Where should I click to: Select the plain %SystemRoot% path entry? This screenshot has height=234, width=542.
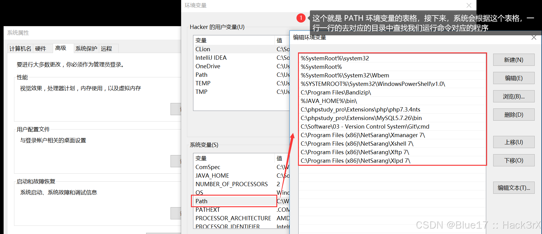[392, 67]
